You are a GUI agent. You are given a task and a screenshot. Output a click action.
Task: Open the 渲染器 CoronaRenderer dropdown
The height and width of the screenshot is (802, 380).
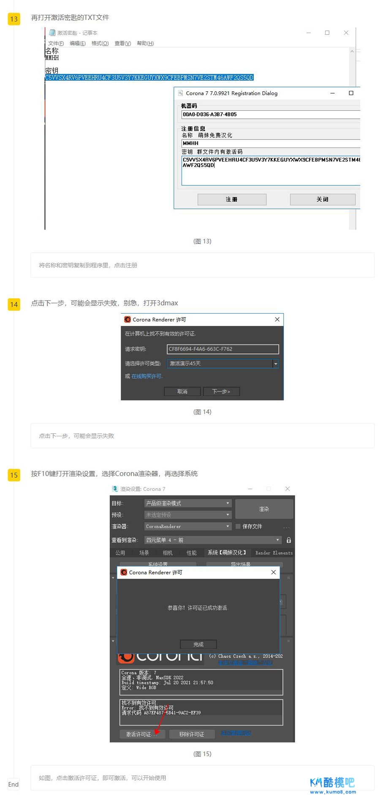pos(188,526)
